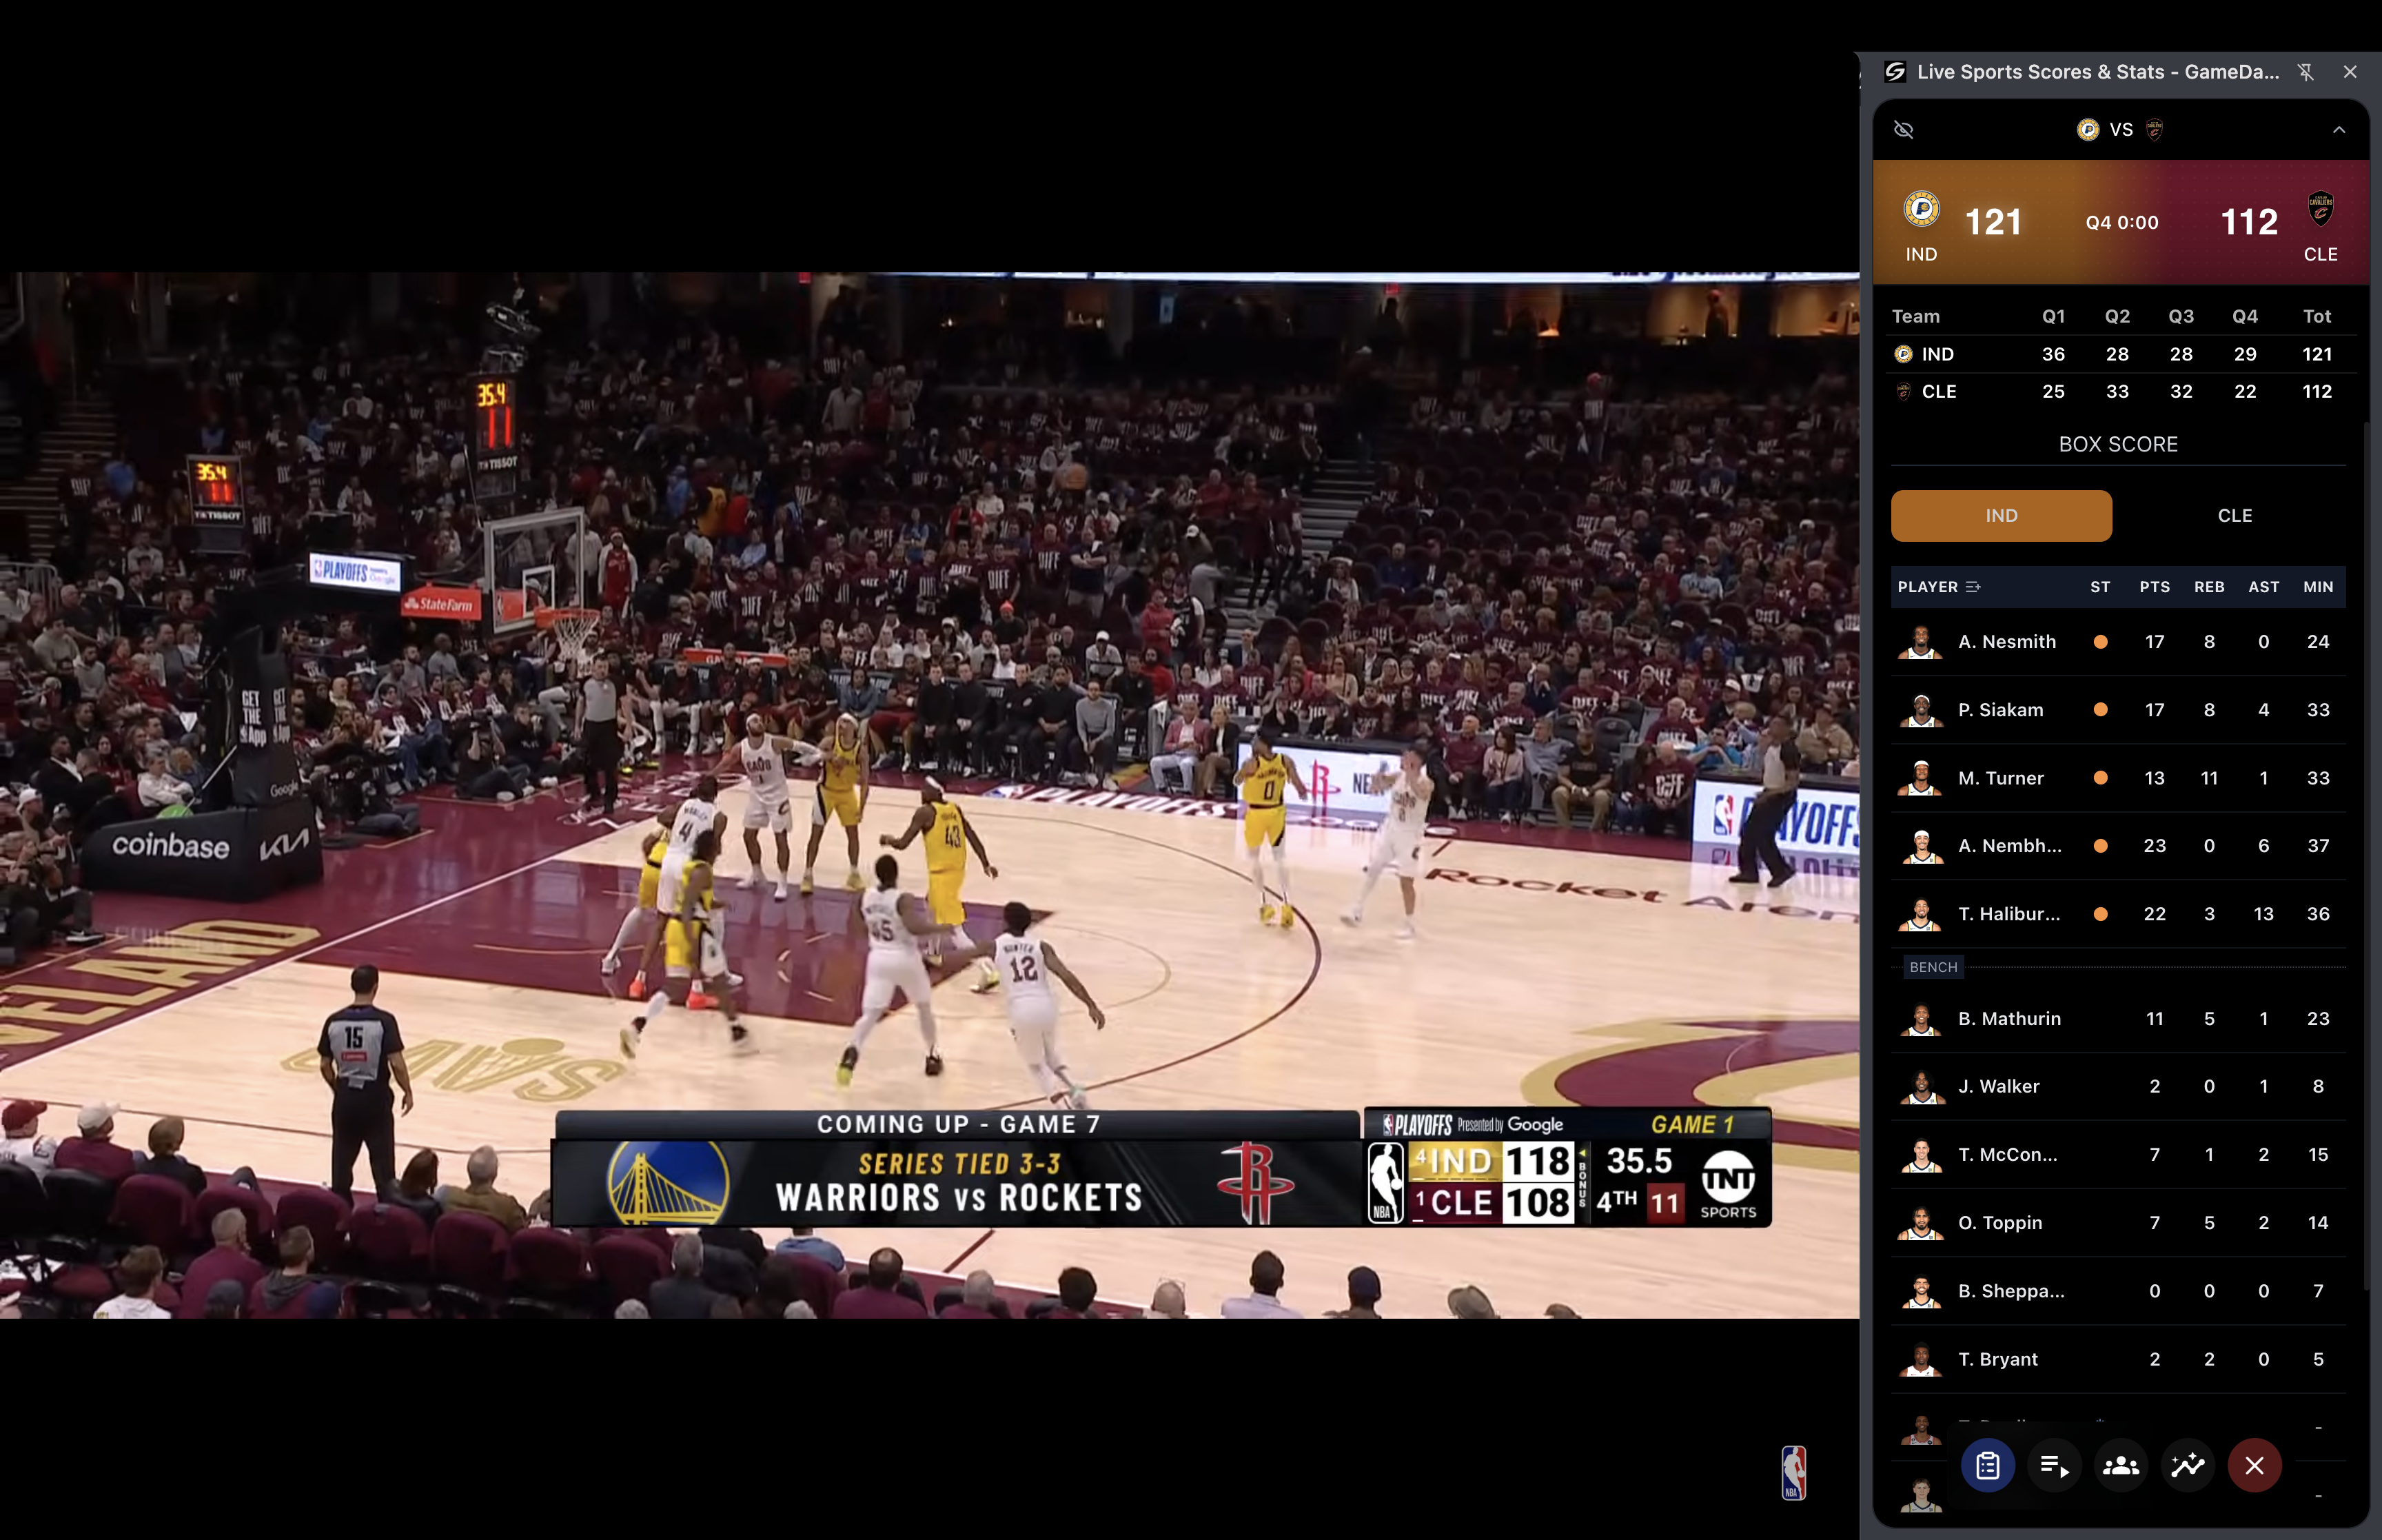Image resolution: width=2382 pixels, height=1540 pixels.
Task: Click the 'BOX SCORE' section heading
Action: click(2118, 444)
